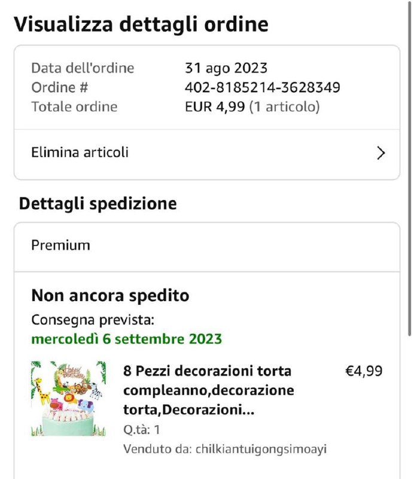Expand the Elimina articoli chevron arrow
Viewport: 414px width, 479px height.
(380, 153)
